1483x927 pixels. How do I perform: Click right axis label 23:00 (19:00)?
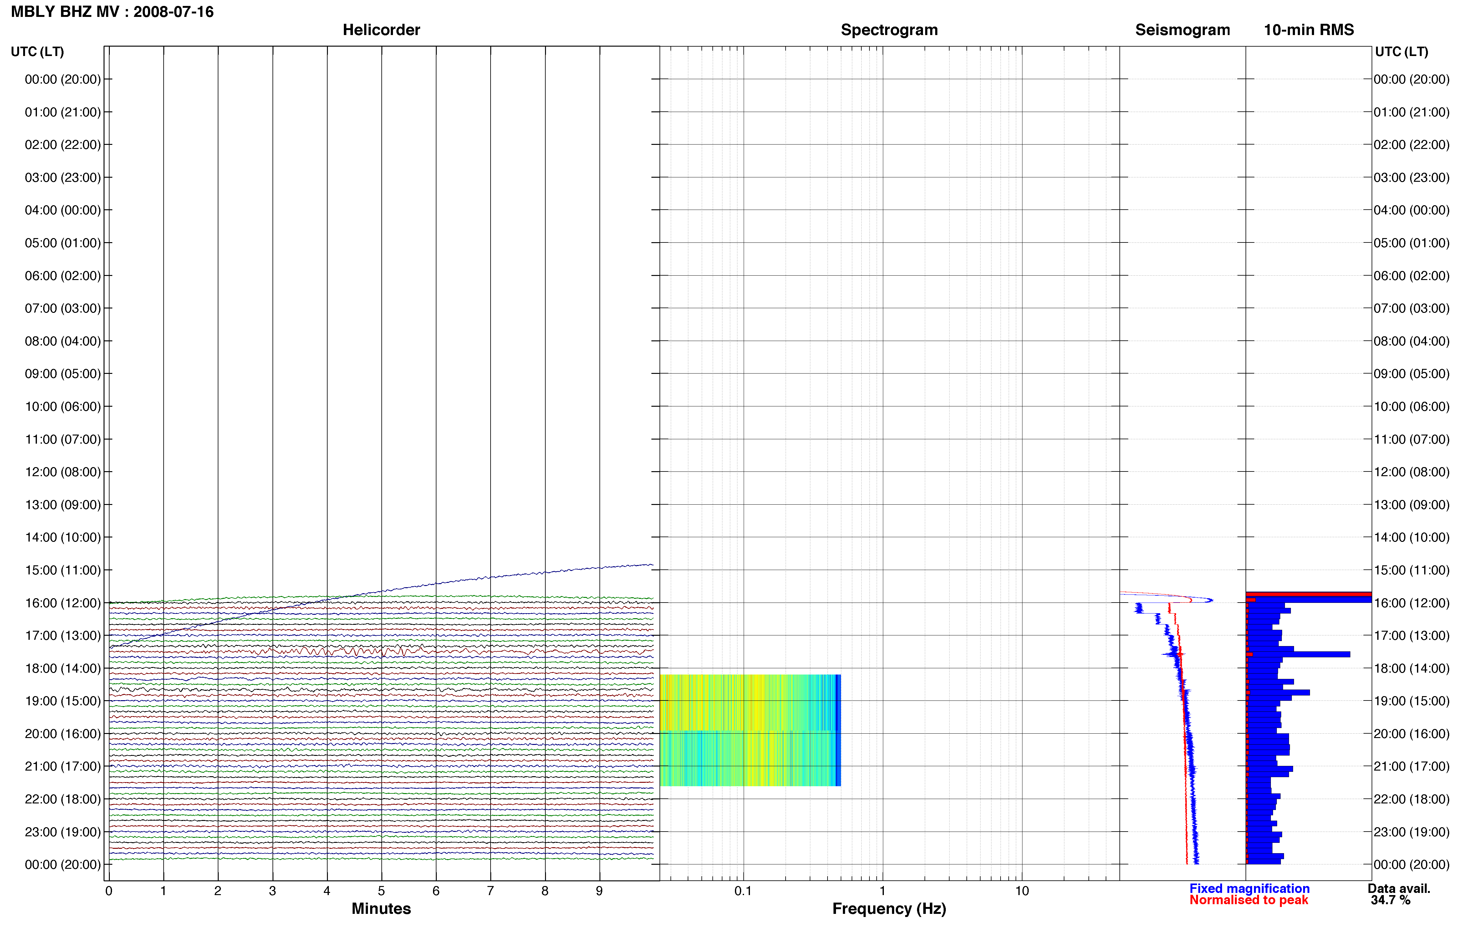[x=1411, y=832]
